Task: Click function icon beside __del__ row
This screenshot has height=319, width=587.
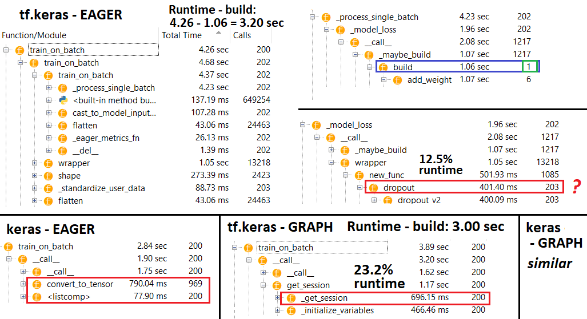Action: pos(63,151)
